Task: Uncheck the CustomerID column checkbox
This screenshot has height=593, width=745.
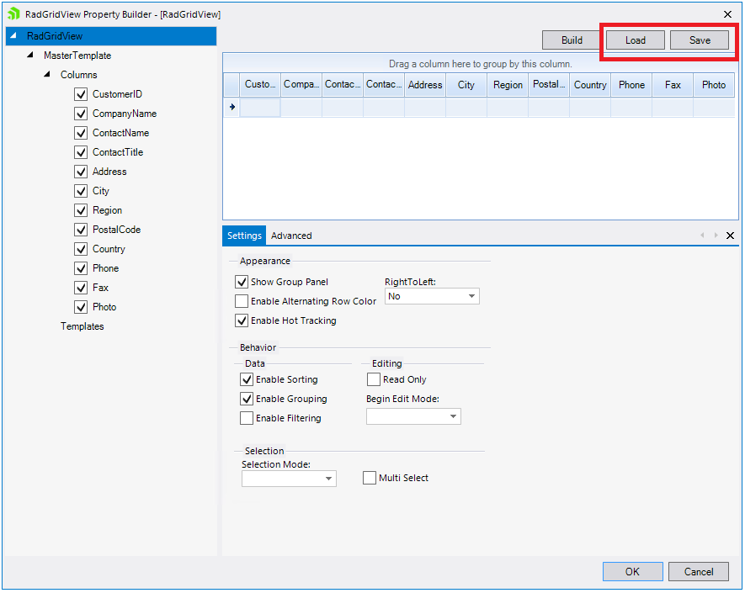Action: (80, 94)
